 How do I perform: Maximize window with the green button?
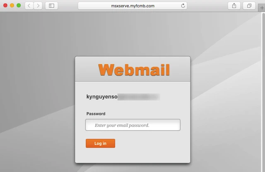[19, 5]
